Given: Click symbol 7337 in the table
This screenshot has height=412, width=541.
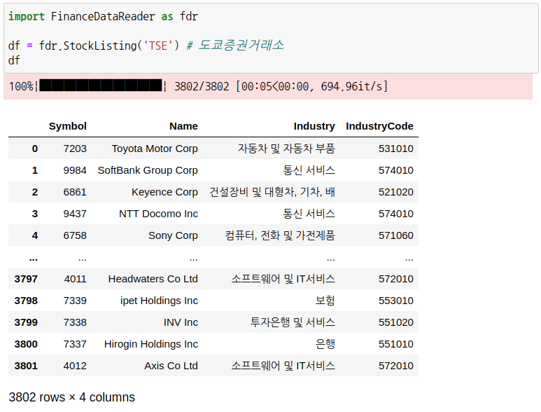Looking at the screenshot, I should (x=75, y=344).
